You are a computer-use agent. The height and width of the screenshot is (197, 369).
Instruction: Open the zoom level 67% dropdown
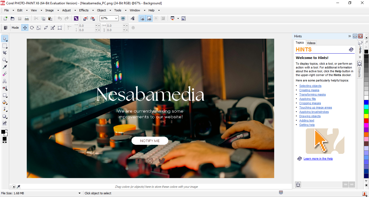tap(116, 18)
